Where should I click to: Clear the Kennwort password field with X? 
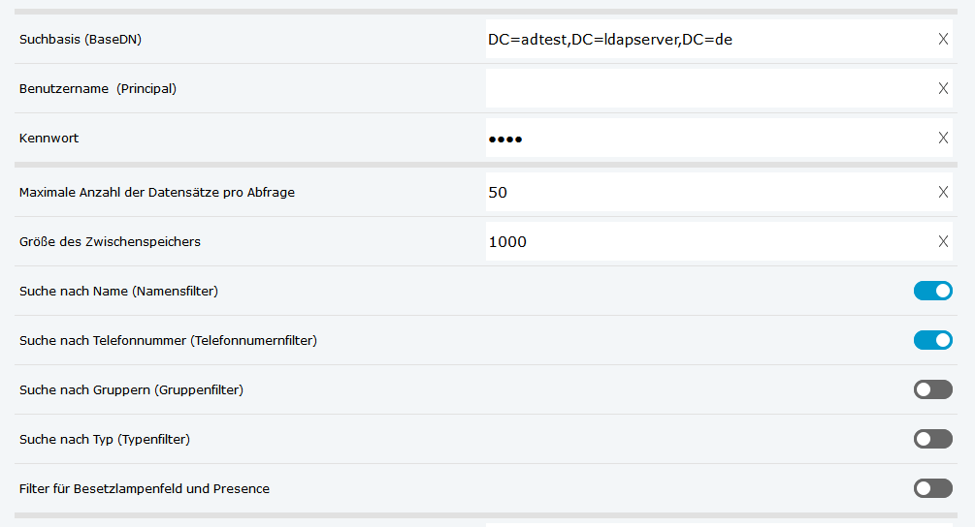[943, 138]
